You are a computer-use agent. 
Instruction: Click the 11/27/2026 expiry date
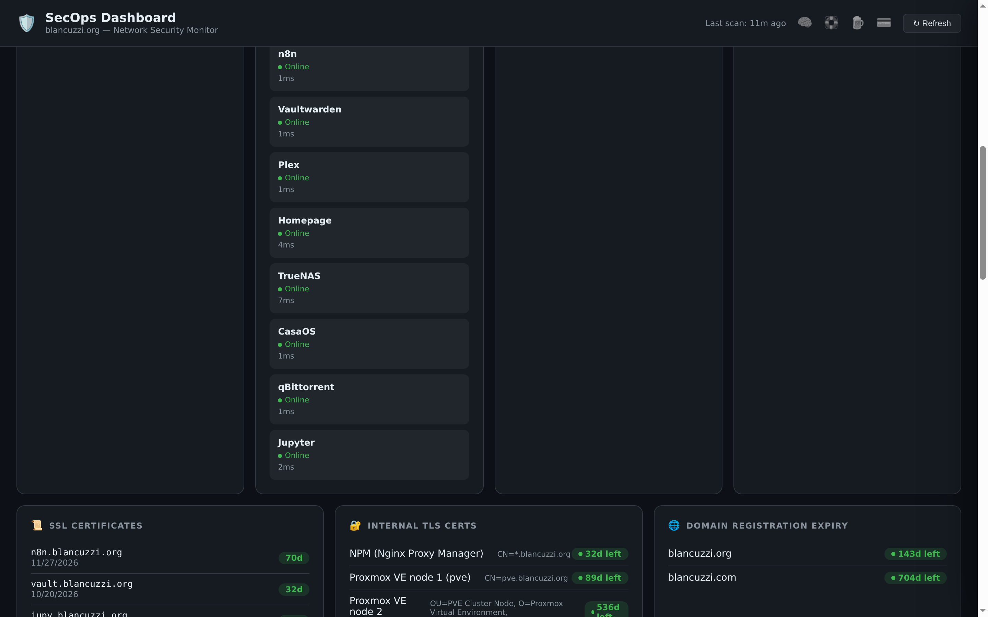tap(55, 563)
